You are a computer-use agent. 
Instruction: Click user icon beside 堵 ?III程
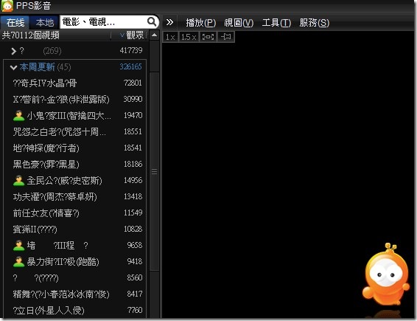[18, 246]
